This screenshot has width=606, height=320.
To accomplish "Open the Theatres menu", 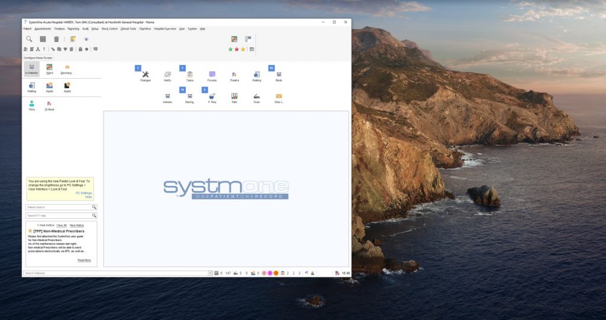I will coord(59,28).
